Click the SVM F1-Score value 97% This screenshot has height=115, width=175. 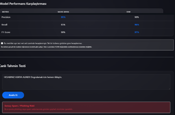point(137,32)
